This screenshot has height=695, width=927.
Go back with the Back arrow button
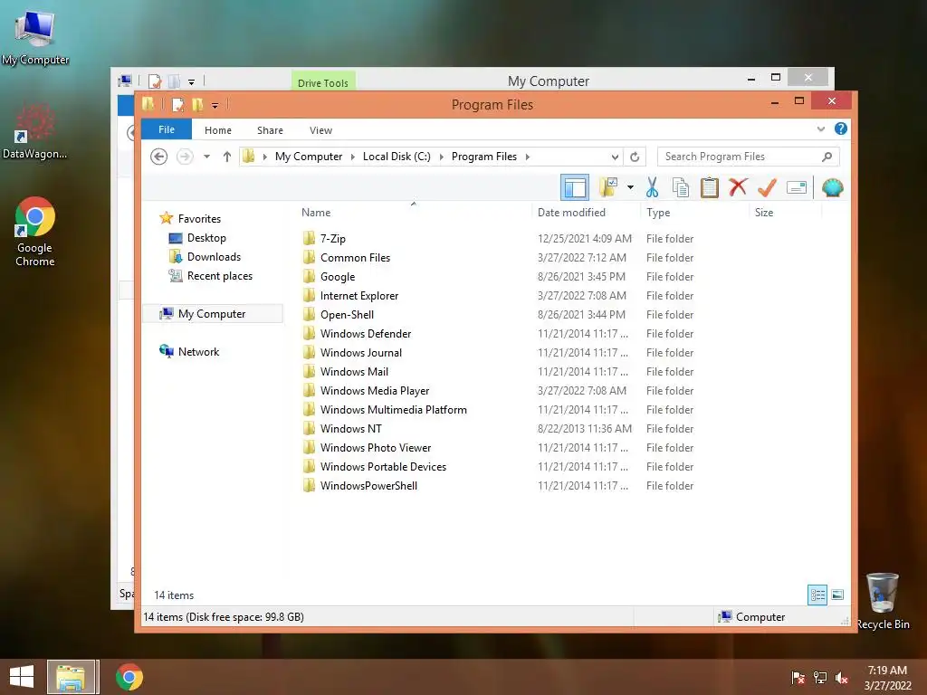[158, 157]
